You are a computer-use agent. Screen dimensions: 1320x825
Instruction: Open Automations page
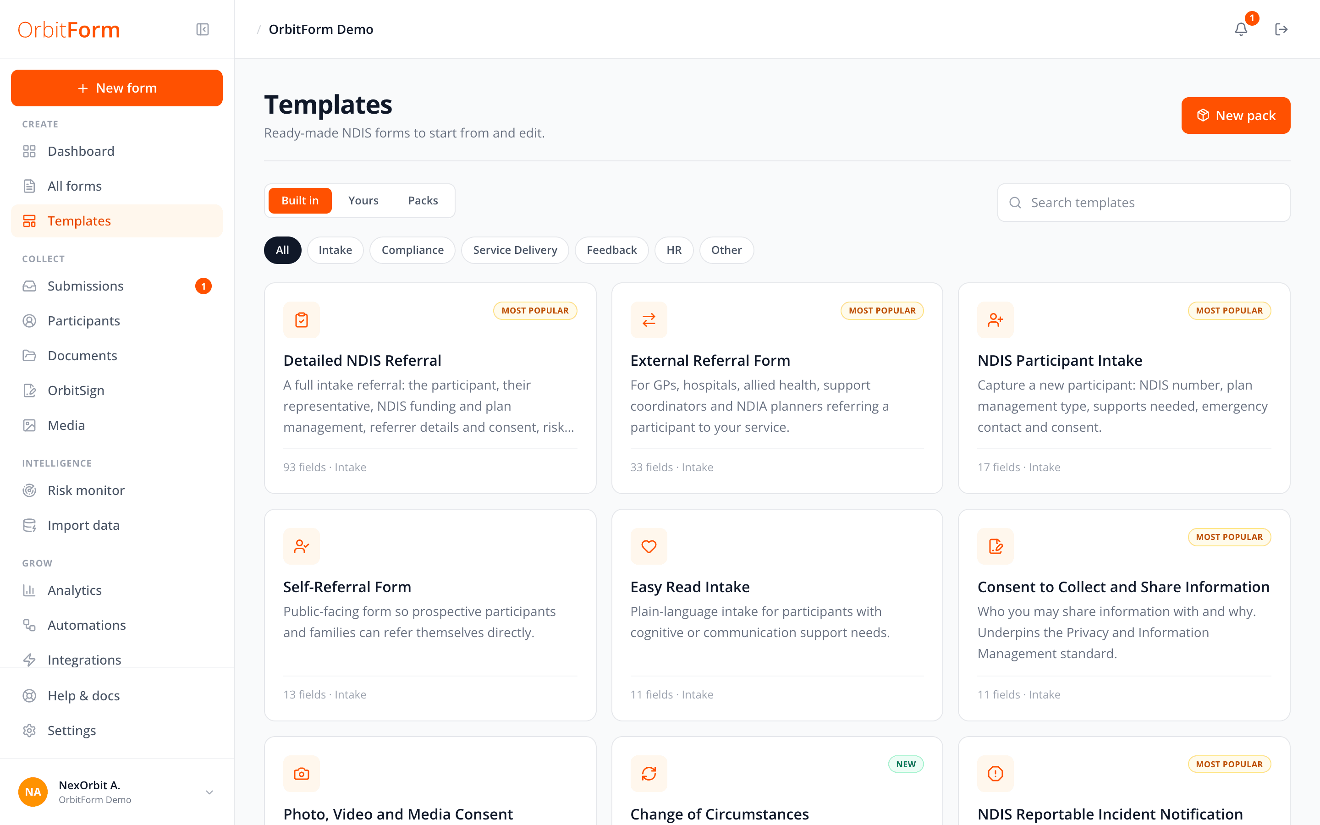117,625
